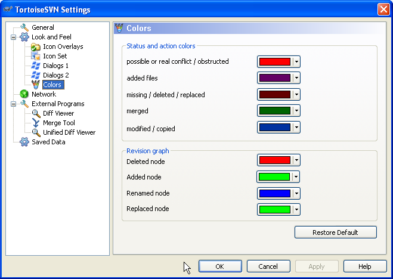393x279 pixels.
Task: Click the Diff Viewer magnifier icon
Action: pos(36,113)
